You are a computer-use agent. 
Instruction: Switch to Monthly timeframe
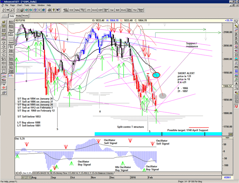pyautogui.click(x=26, y=16)
